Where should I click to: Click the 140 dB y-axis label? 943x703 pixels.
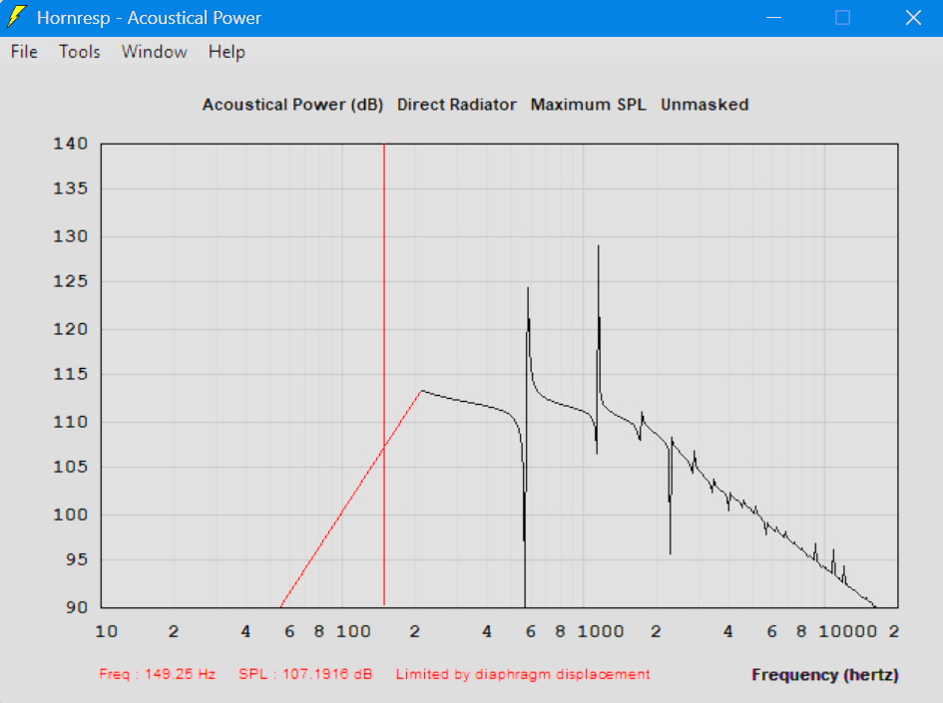click(x=71, y=144)
